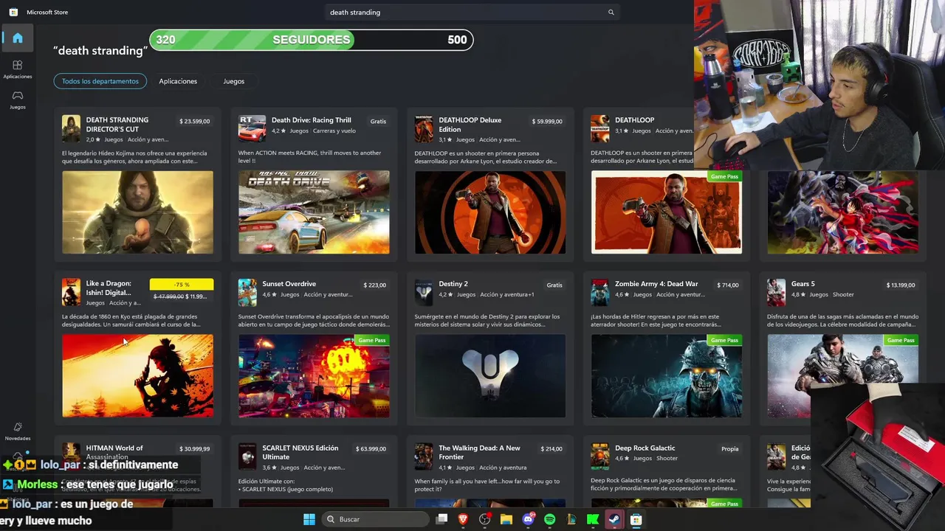Open Task View on the taskbar

point(441,519)
